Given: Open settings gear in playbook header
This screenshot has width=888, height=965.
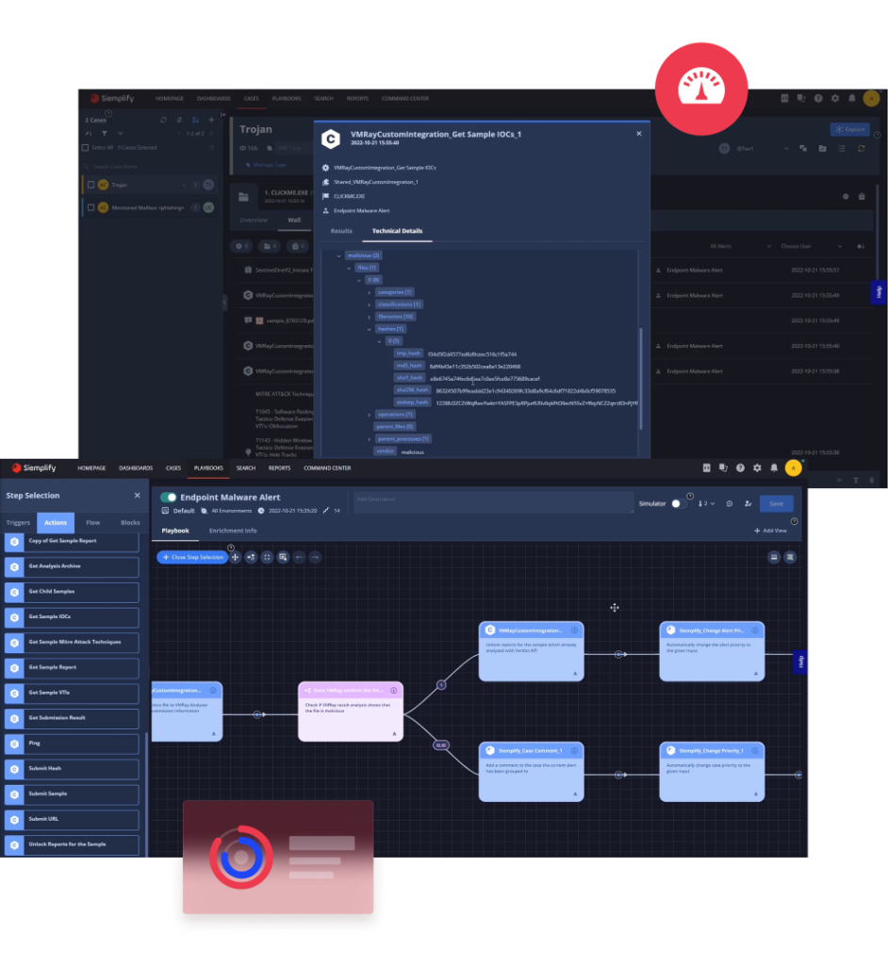Looking at the screenshot, I should (x=757, y=468).
